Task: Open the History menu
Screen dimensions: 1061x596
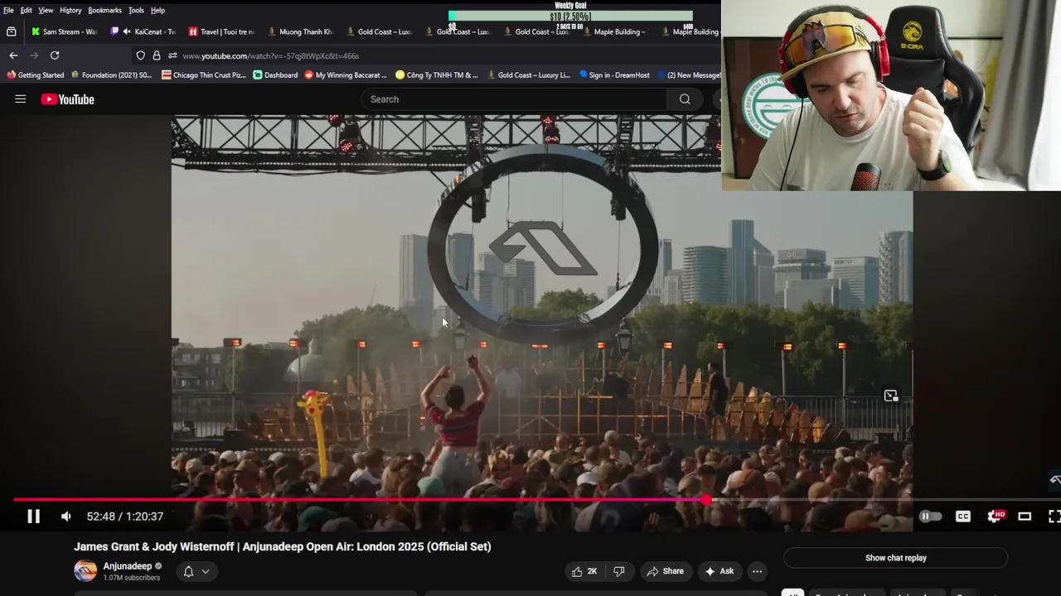Action: pyautogui.click(x=70, y=10)
